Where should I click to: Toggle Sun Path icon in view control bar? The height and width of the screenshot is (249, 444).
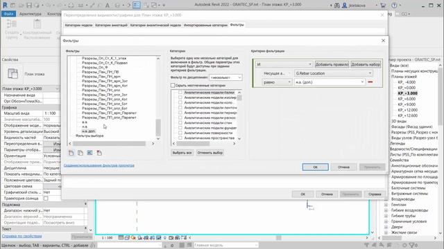coord(133,238)
